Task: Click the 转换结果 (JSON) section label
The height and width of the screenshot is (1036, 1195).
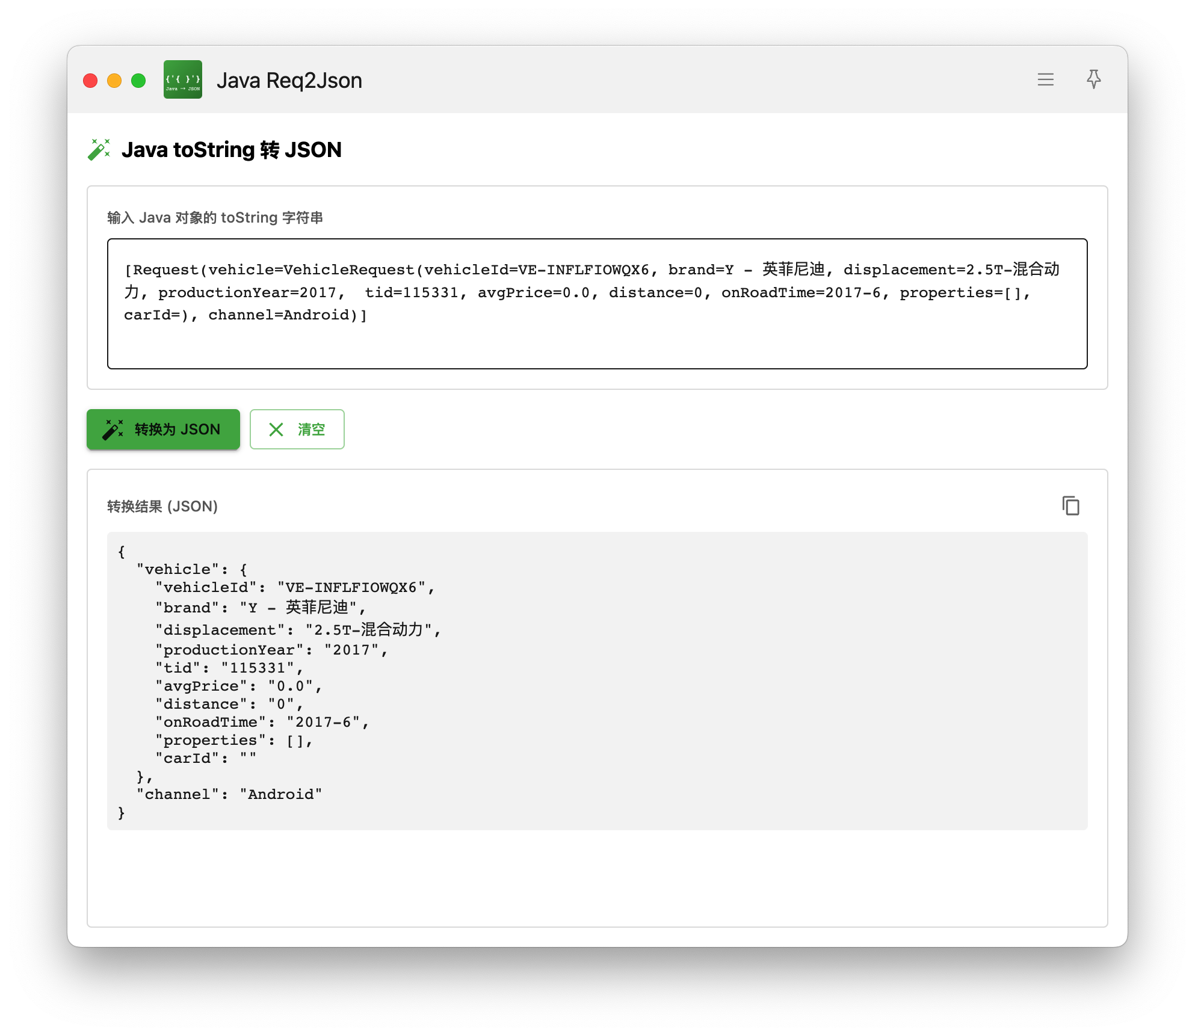Action: pyautogui.click(x=162, y=507)
